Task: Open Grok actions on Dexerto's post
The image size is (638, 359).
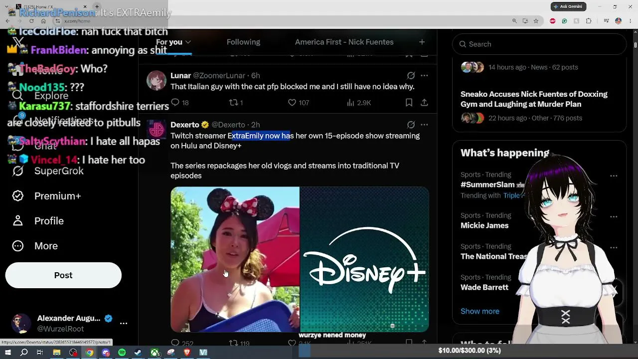Action: coord(411,125)
